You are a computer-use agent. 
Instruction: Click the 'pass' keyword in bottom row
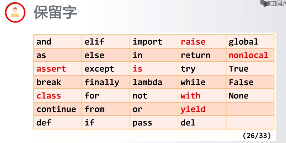coord(142,123)
